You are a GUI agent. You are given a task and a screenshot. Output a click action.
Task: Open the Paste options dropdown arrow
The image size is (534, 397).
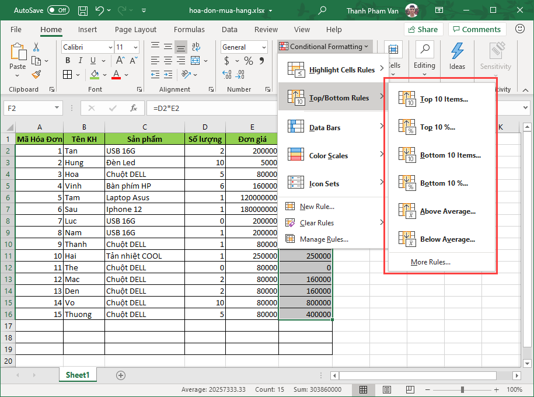pos(18,76)
